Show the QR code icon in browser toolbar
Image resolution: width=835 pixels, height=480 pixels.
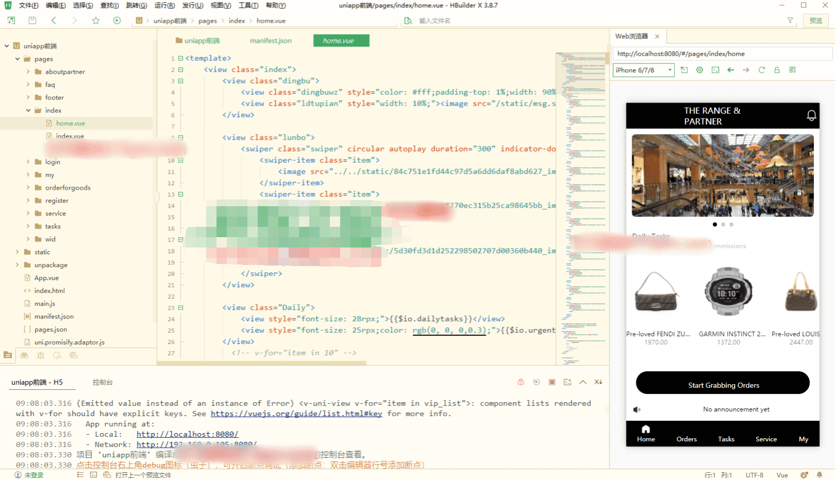(793, 70)
